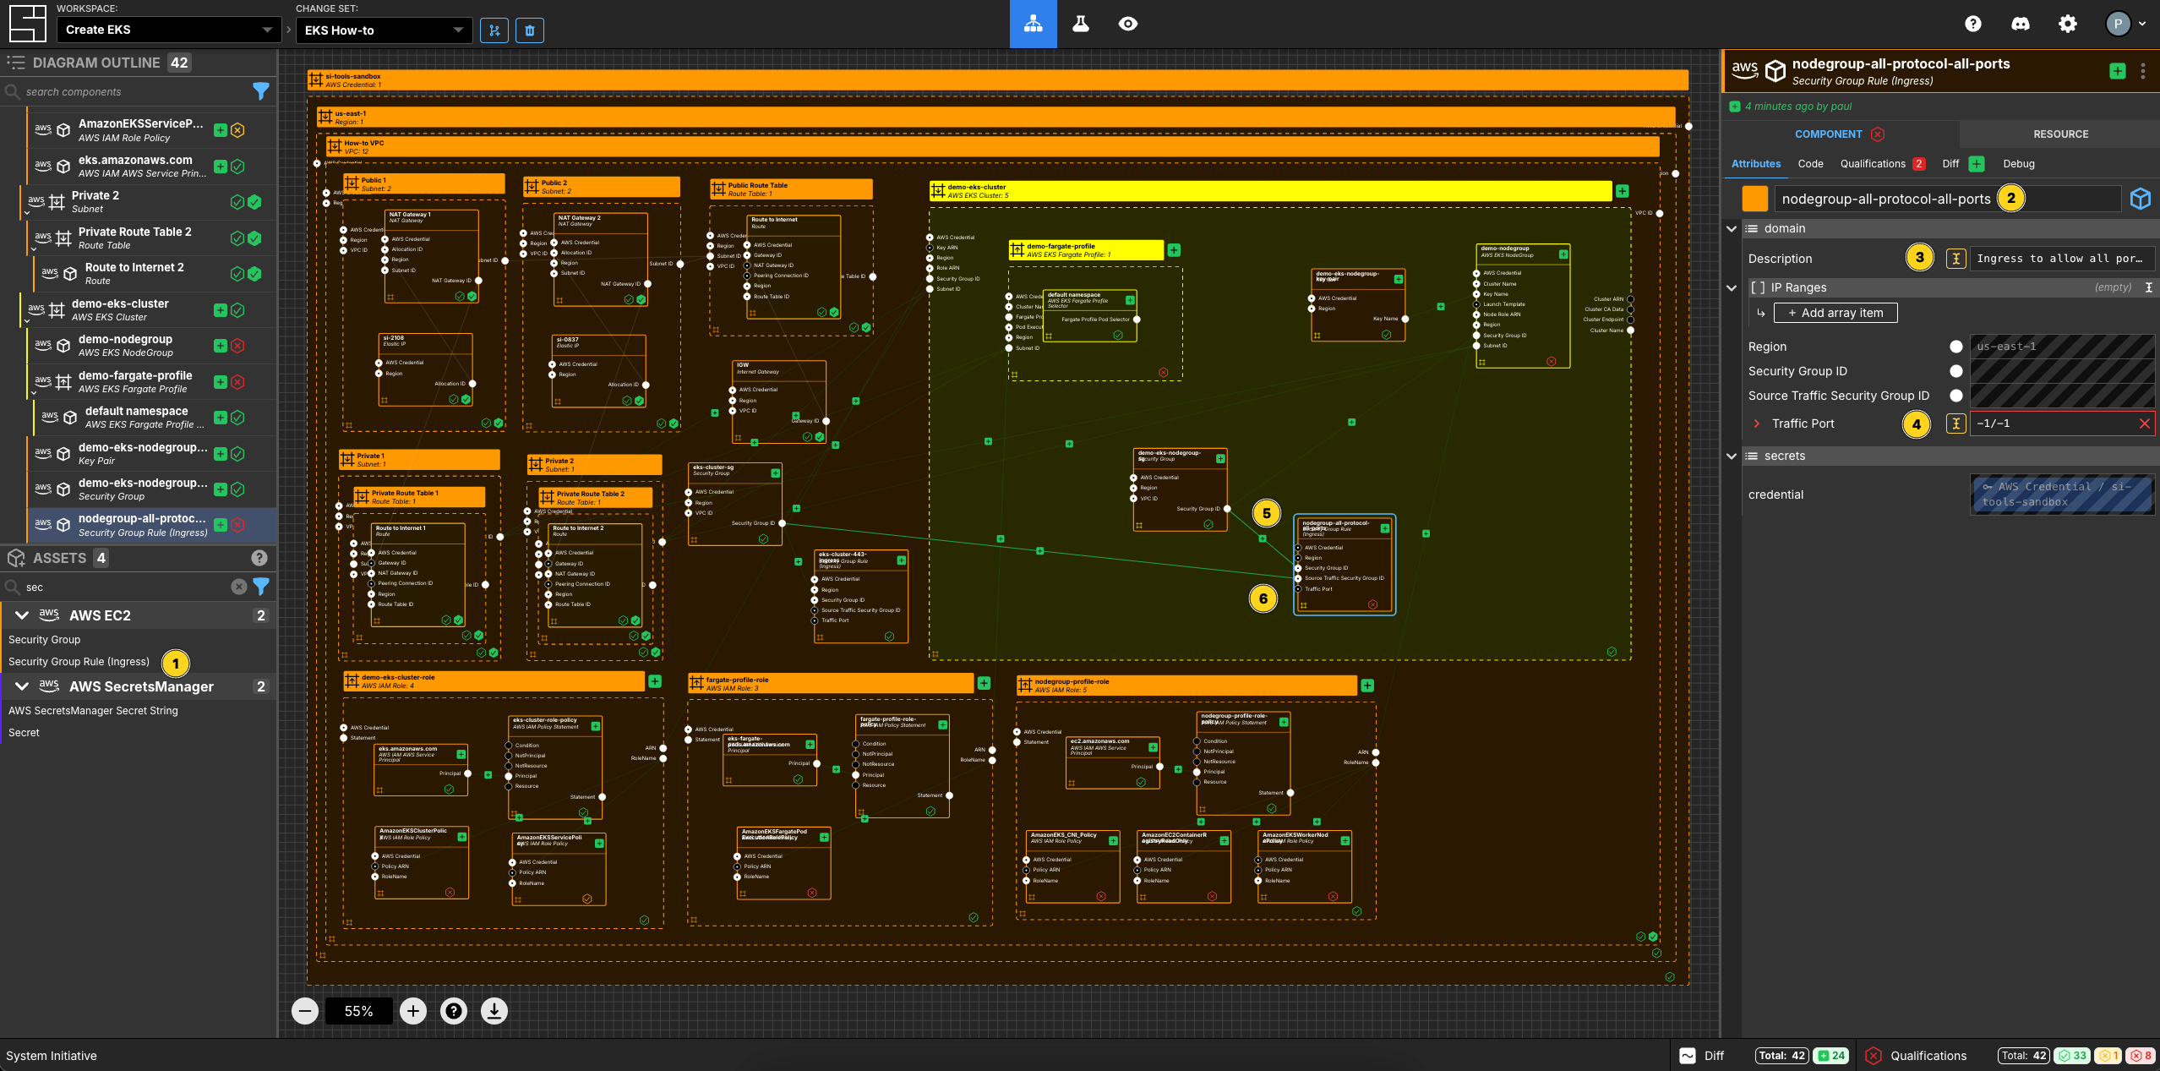Filter the assets list

click(x=261, y=587)
